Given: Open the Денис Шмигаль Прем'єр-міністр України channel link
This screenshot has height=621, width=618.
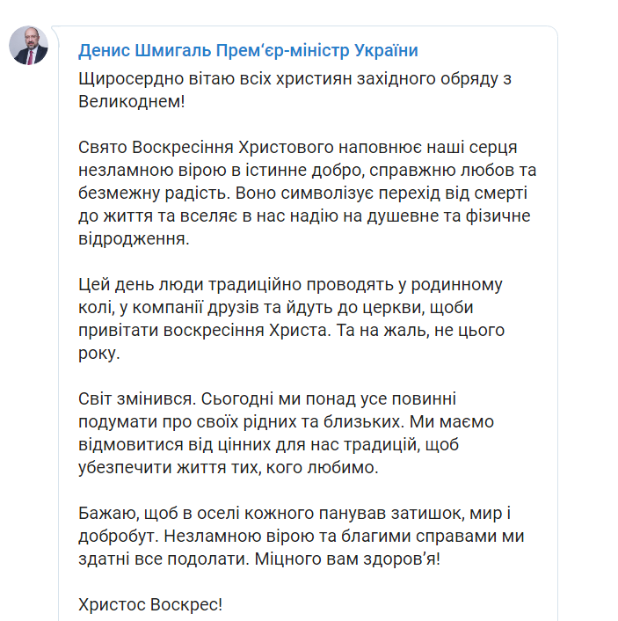Looking at the screenshot, I should (248, 51).
